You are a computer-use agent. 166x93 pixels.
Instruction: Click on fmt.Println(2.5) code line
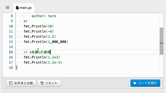click(x=40, y=37)
